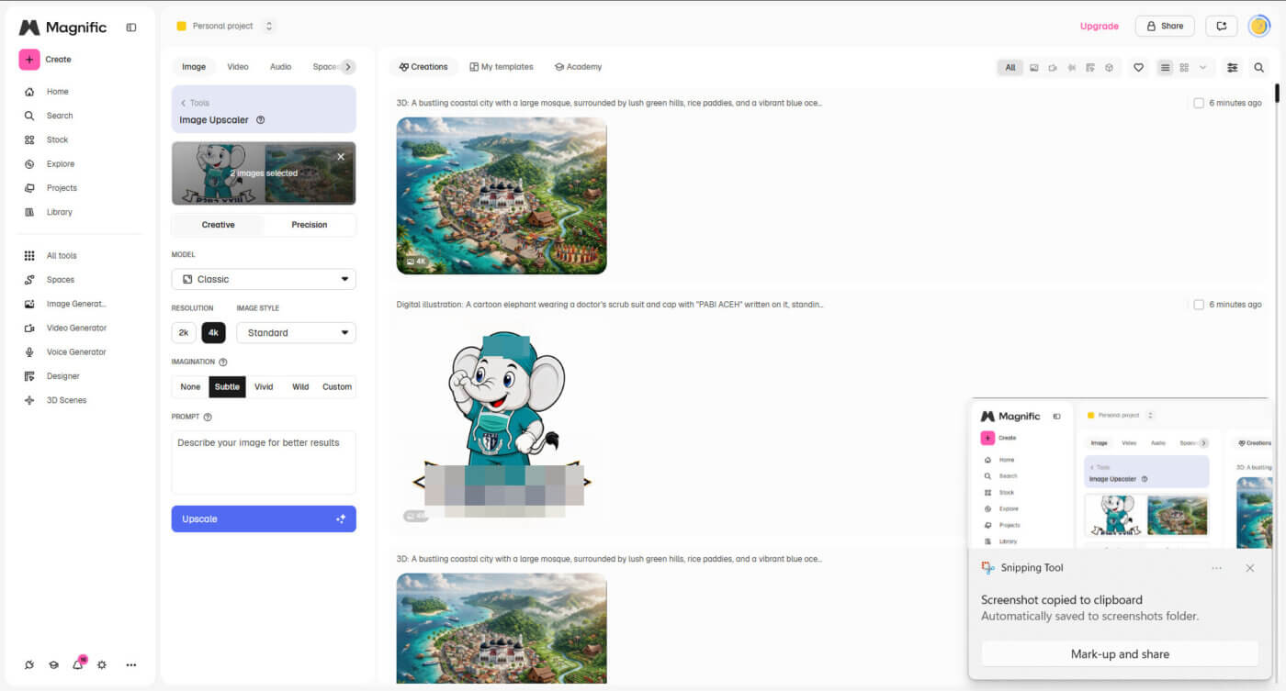Set resolution to 4k

[x=214, y=332]
